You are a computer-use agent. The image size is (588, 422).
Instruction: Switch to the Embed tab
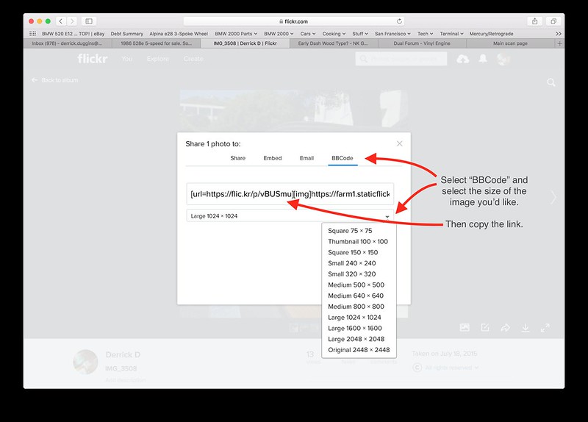pyautogui.click(x=272, y=158)
